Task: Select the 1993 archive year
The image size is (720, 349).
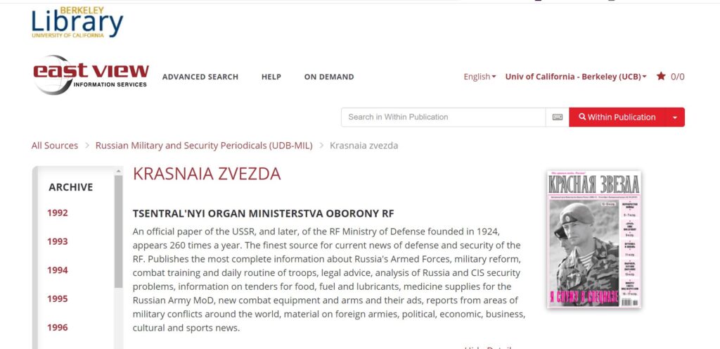Action: pyautogui.click(x=58, y=241)
